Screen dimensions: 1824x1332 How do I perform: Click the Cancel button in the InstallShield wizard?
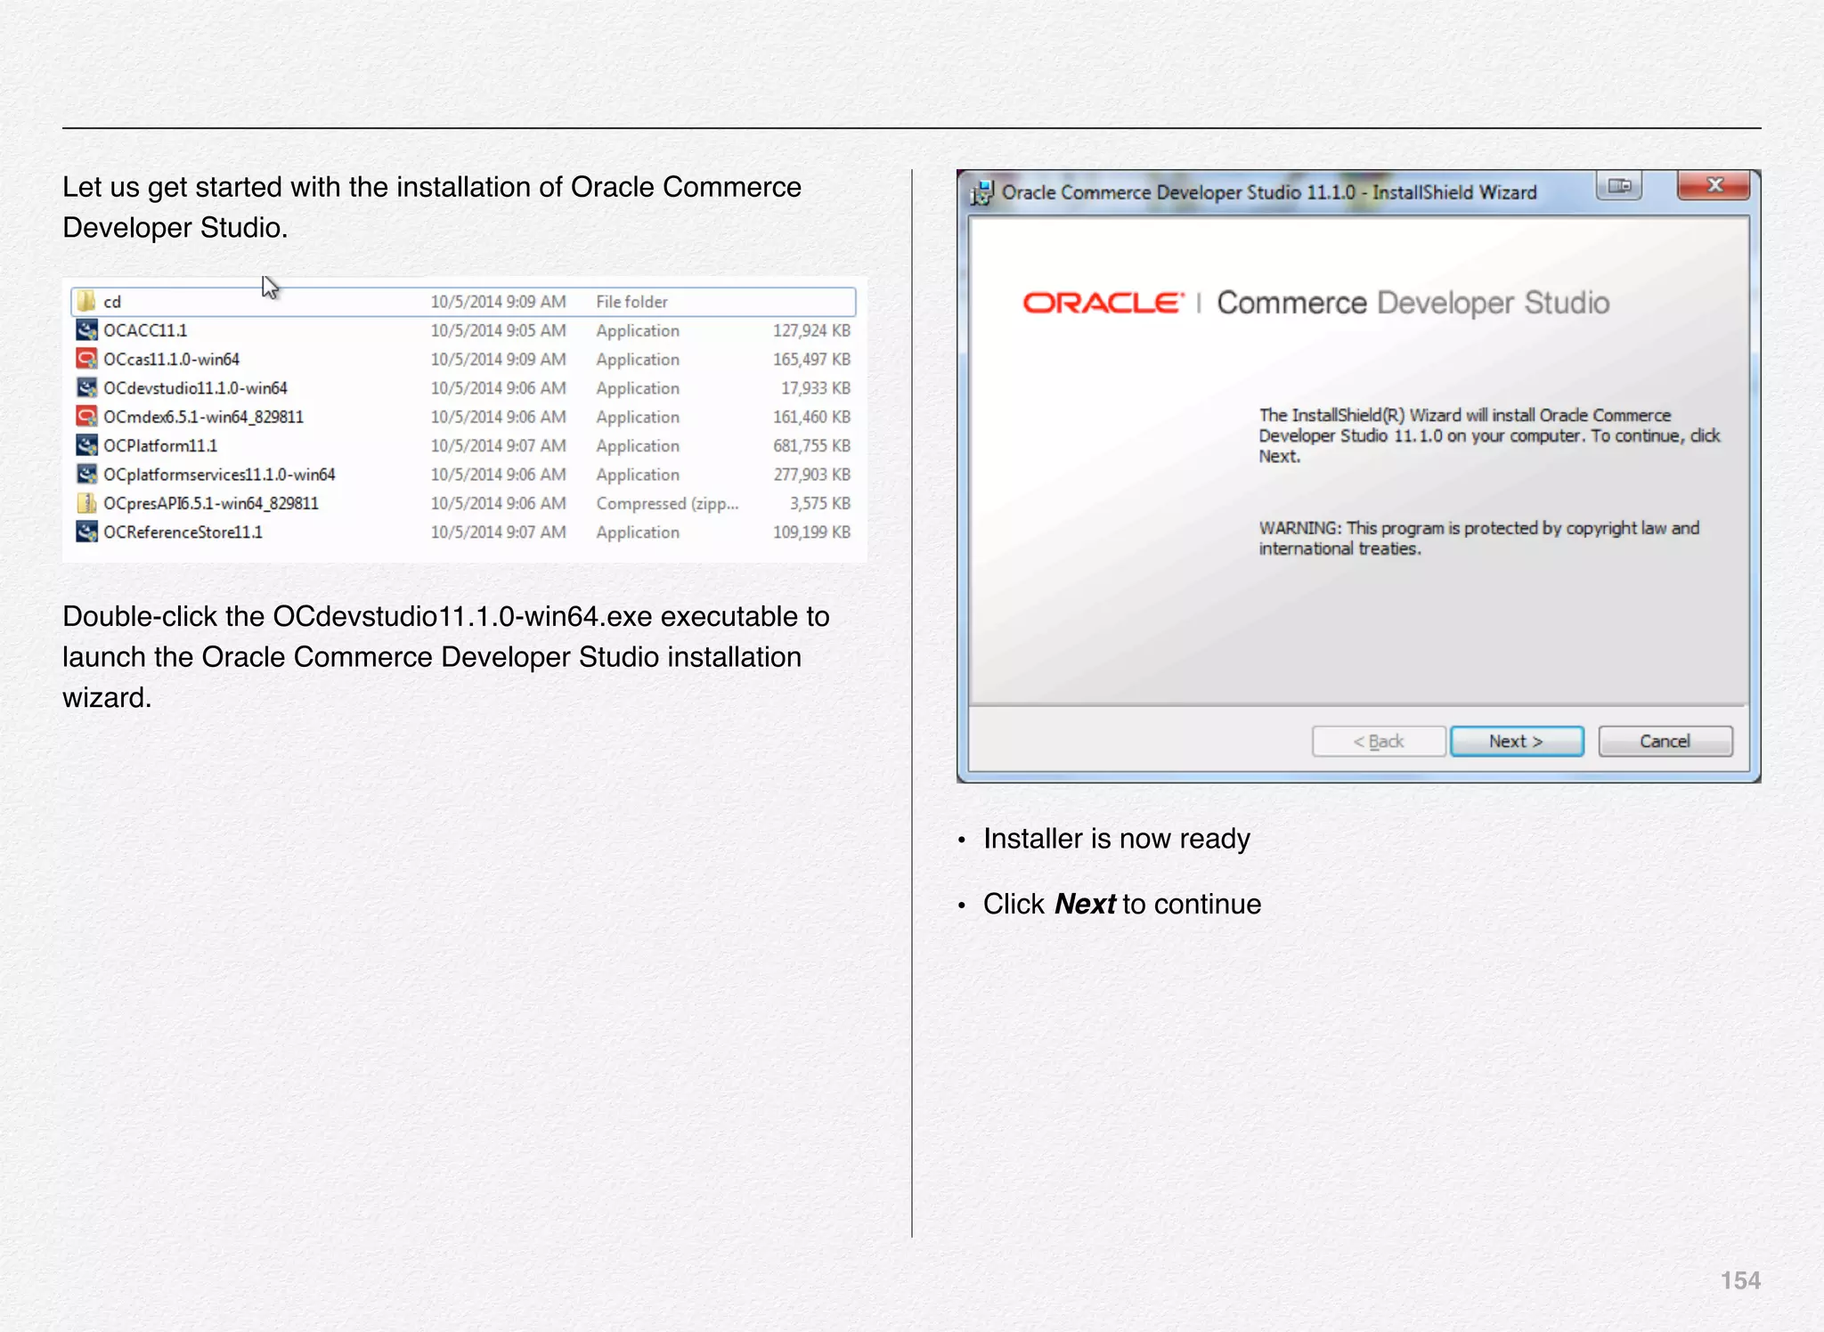[1665, 741]
